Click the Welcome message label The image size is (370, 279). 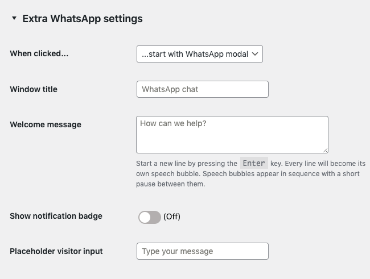click(46, 124)
